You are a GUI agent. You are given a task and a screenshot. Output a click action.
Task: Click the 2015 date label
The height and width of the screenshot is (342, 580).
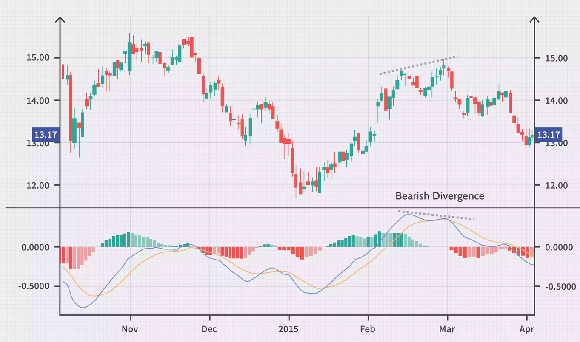coord(289,329)
